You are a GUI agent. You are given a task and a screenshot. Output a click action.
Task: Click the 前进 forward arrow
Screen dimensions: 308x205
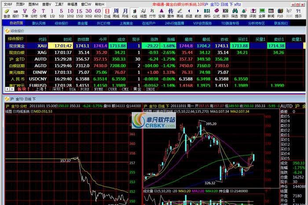click(x=198, y=13)
